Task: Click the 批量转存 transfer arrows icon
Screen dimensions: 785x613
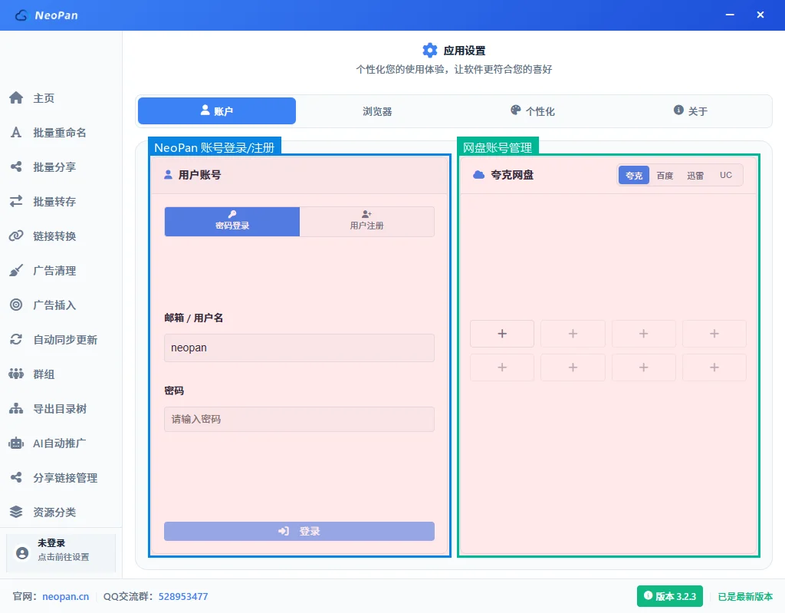Action: click(16, 202)
